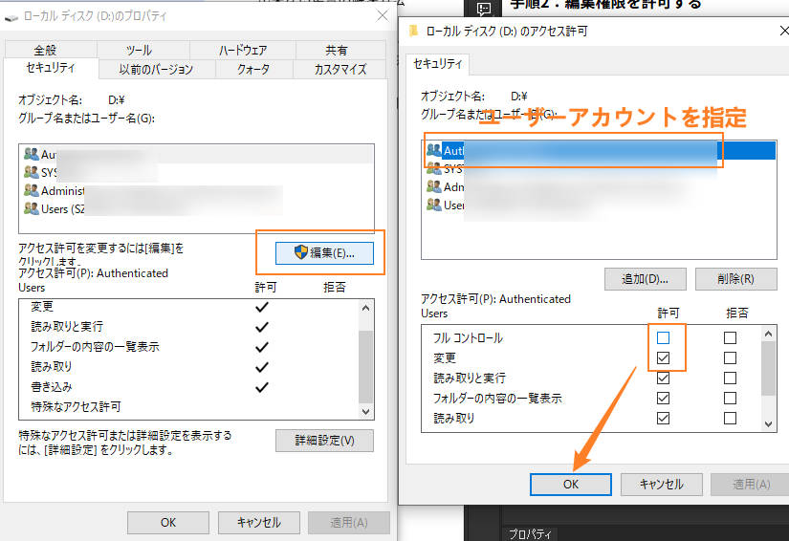
Task: Select the セキュリティ tab in アクセス許可 dialog
Action: pos(437,64)
